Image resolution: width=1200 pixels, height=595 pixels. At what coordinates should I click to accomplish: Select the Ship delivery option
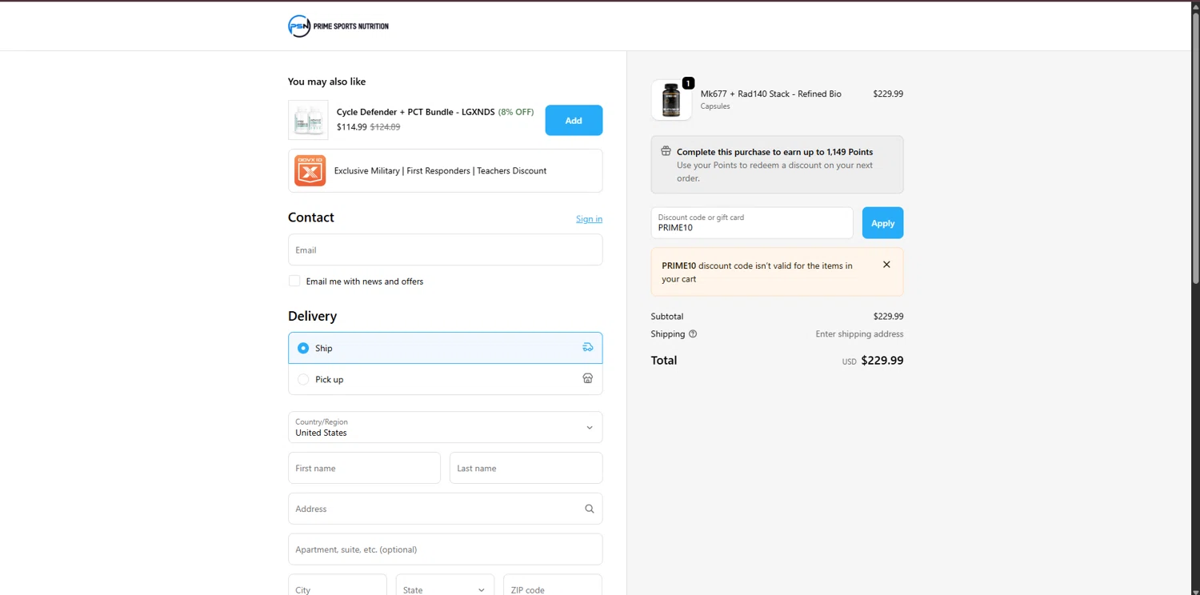[x=445, y=348]
